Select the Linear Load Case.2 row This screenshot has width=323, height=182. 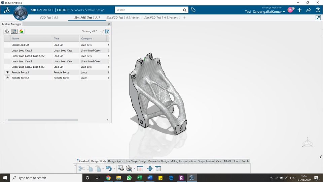click(x=57, y=61)
